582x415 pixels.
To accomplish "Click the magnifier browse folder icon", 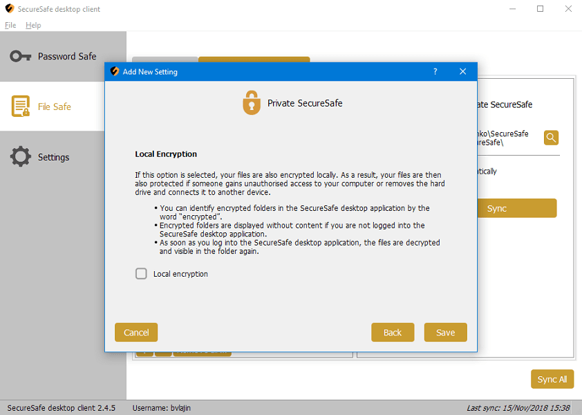I will 551,138.
